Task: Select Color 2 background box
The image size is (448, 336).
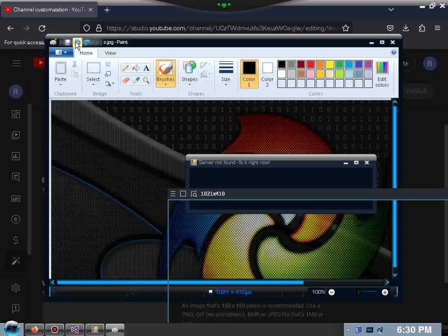Action: 267,74
